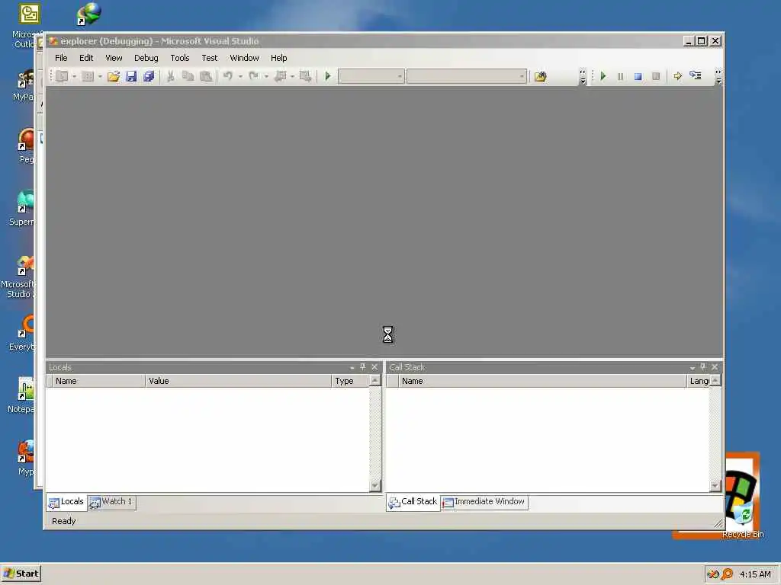Click Continue green play in Debug toolbar
The image size is (781, 585).
pos(603,76)
